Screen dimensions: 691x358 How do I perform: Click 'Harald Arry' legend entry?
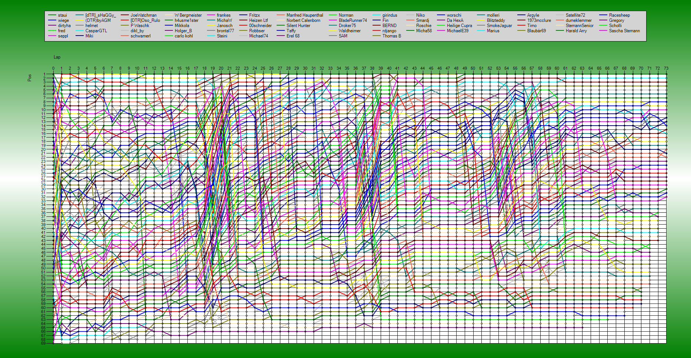[x=576, y=31]
